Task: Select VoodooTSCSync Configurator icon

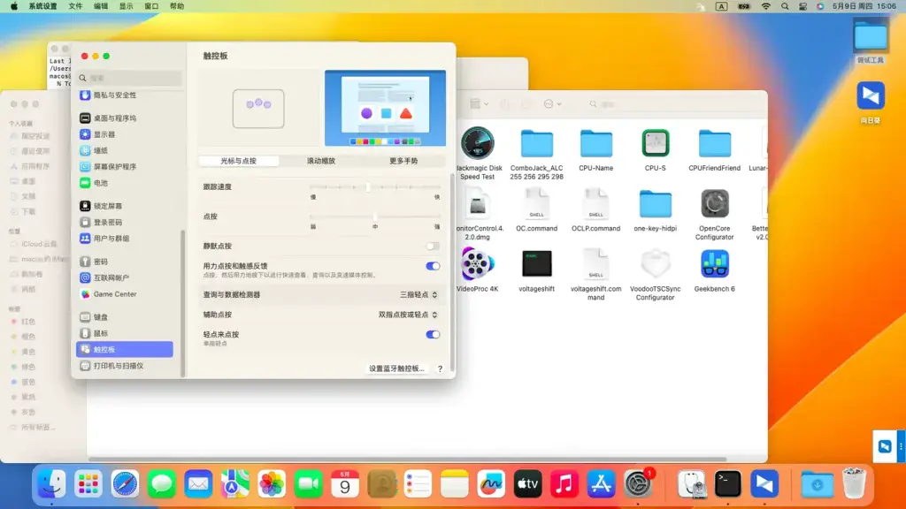Action: 656,263
